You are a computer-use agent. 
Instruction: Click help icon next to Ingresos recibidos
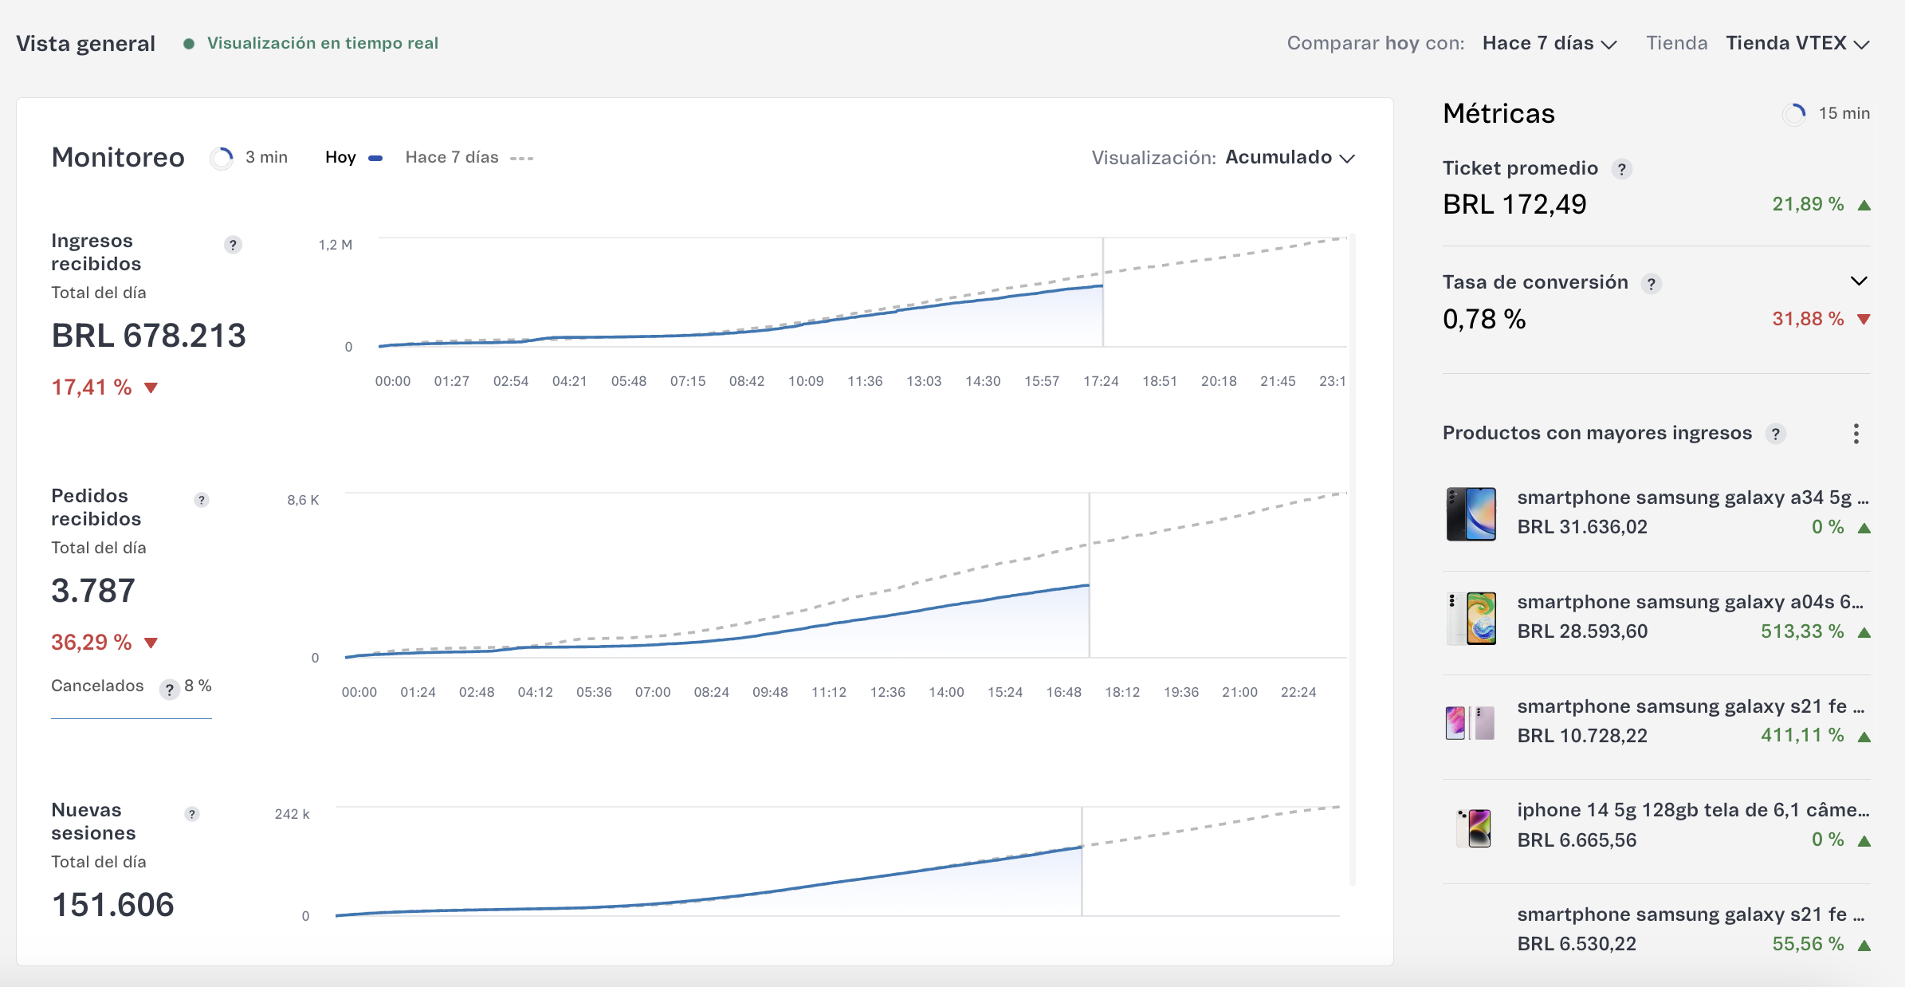(x=233, y=245)
